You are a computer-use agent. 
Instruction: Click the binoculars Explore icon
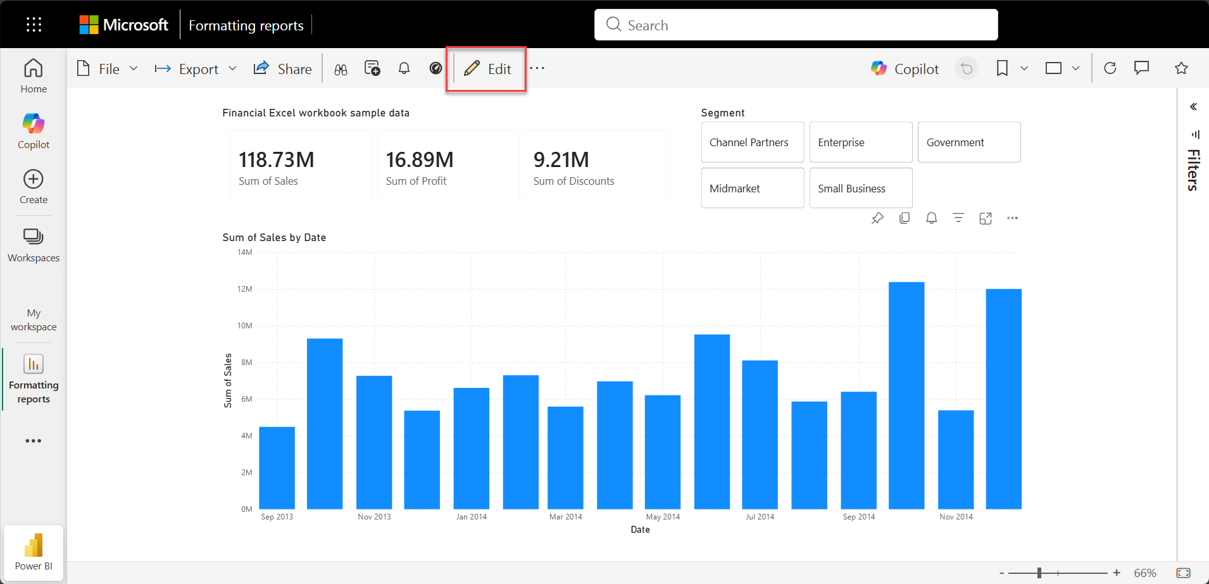341,69
